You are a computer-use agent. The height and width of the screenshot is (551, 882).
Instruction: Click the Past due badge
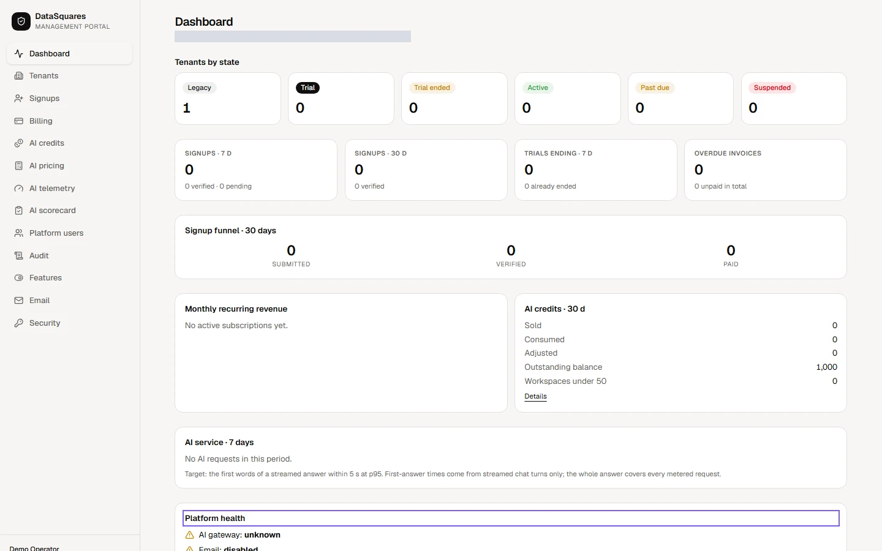(655, 88)
